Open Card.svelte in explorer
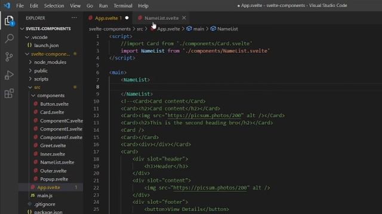The height and width of the screenshot is (214, 382). [52, 112]
